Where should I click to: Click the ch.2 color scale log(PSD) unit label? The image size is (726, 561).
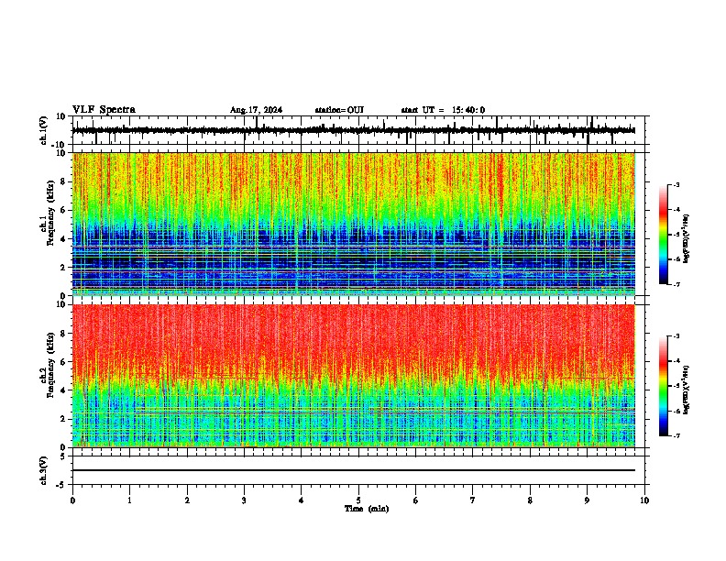click(687, 390)
